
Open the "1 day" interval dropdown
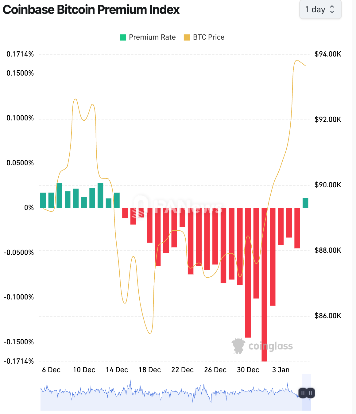click(x=320, y=10)
